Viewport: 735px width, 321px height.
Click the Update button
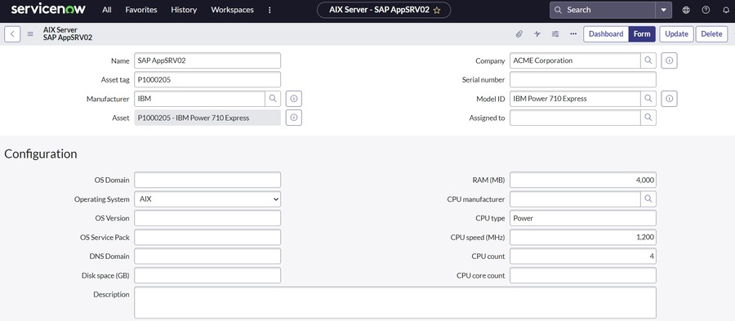[676, 34]
